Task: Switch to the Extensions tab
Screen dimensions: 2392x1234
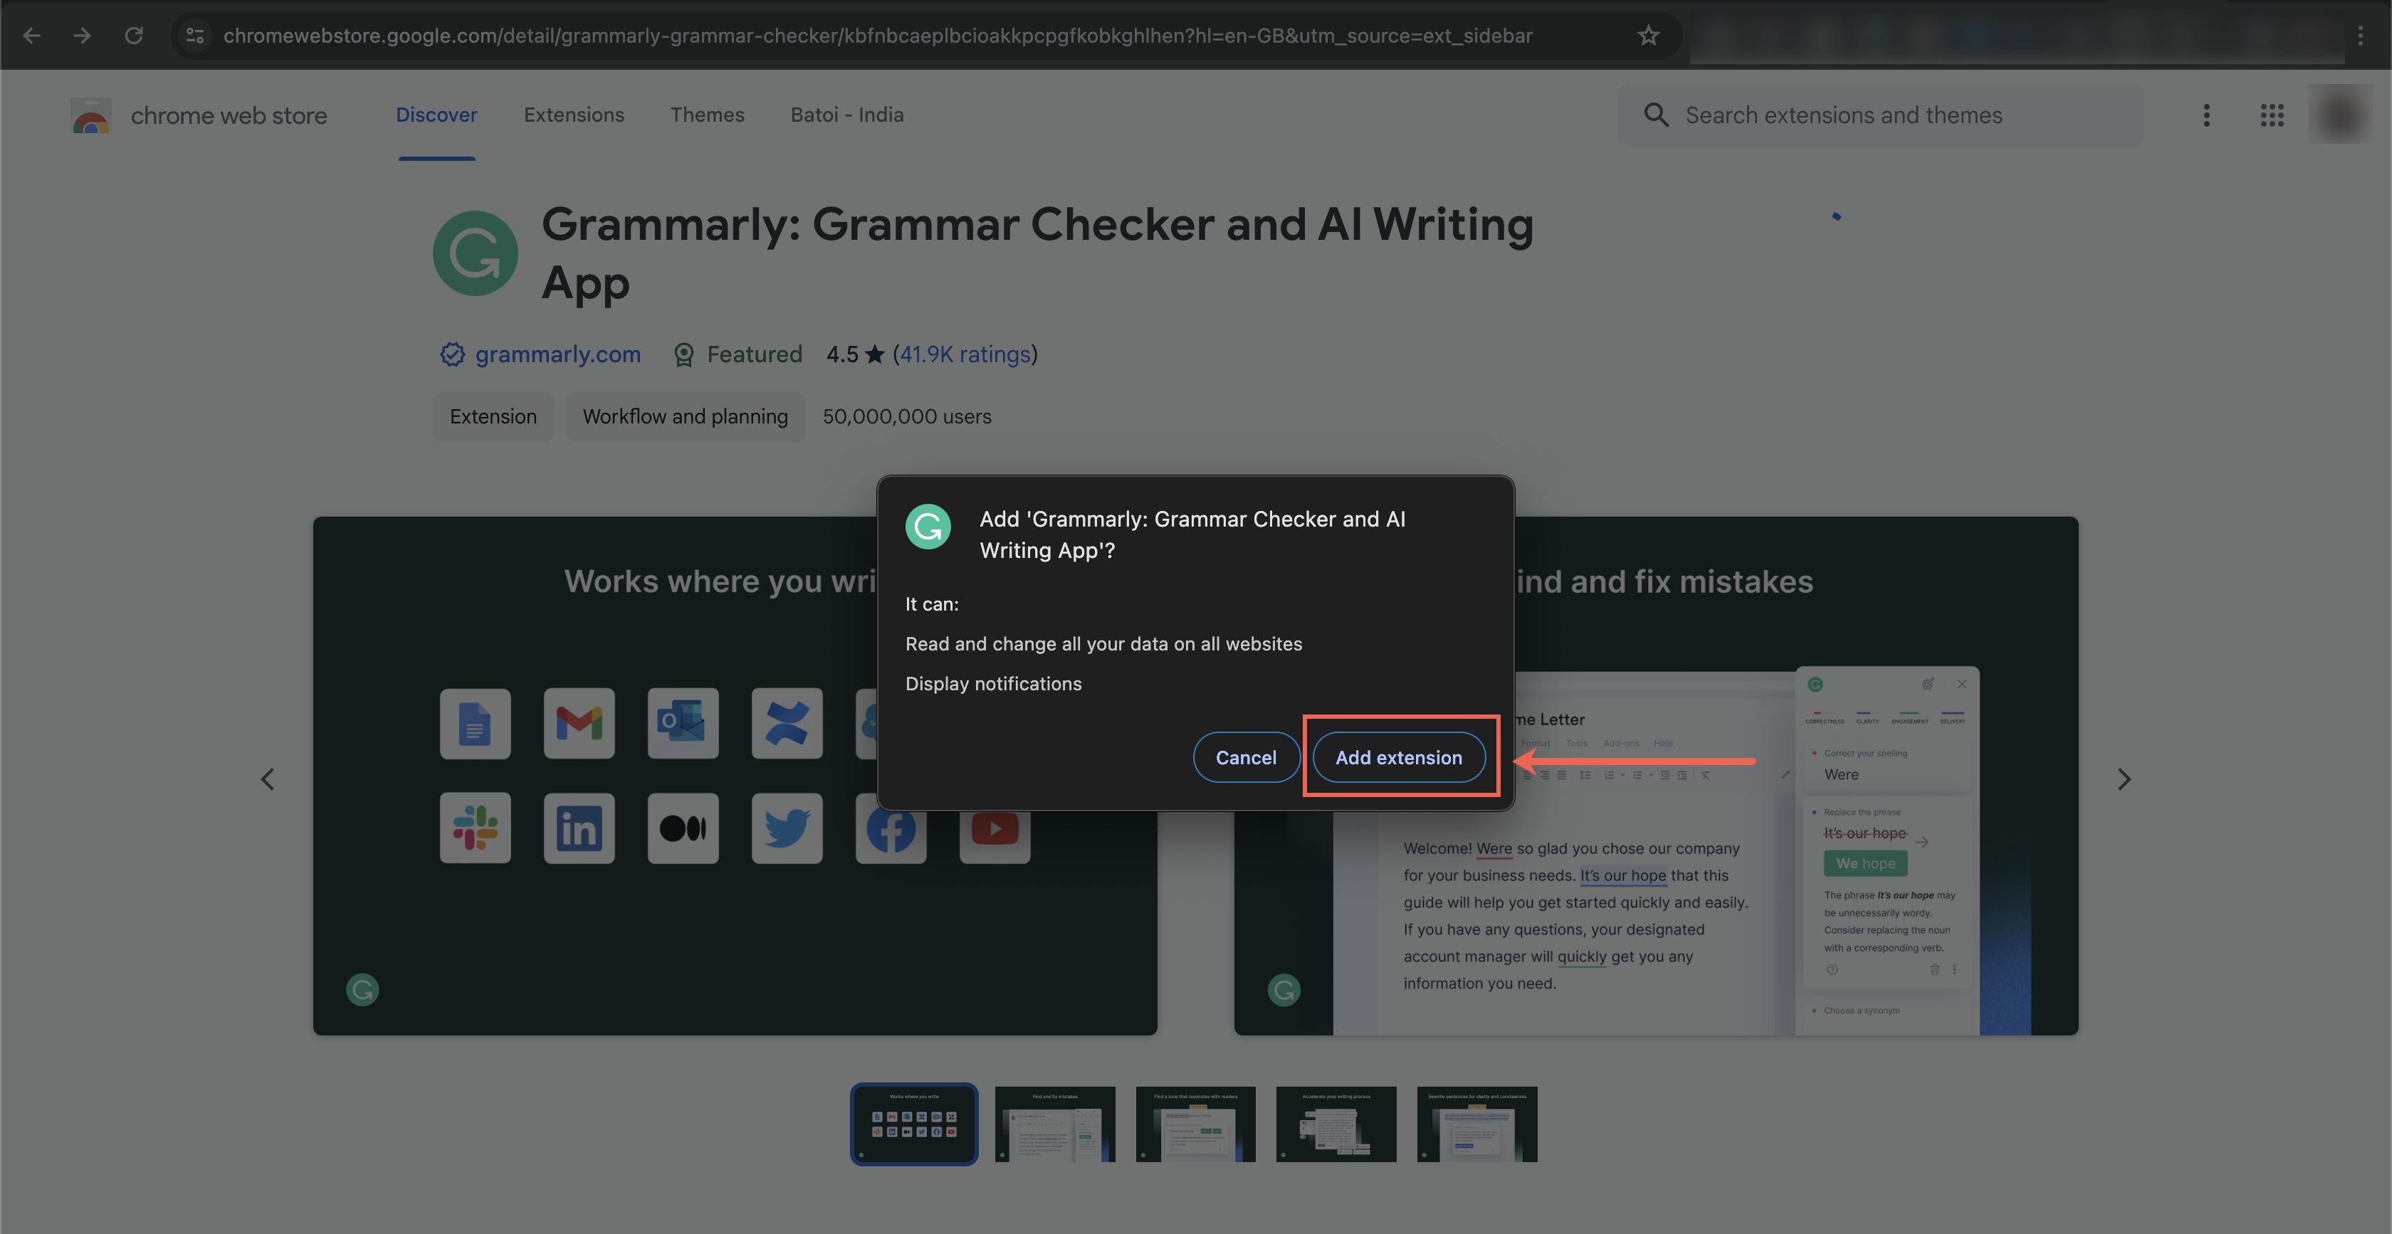Action: pos(574,114)
